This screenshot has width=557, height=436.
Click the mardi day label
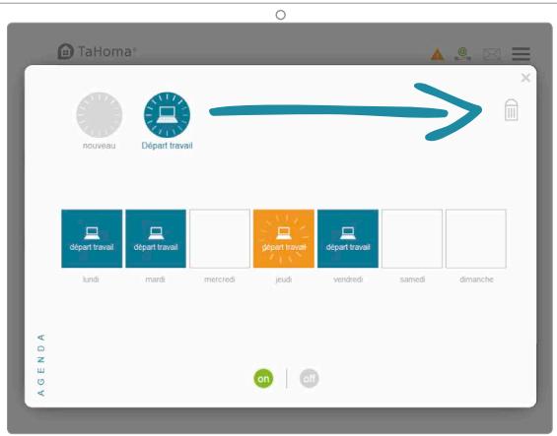(155, 280)
